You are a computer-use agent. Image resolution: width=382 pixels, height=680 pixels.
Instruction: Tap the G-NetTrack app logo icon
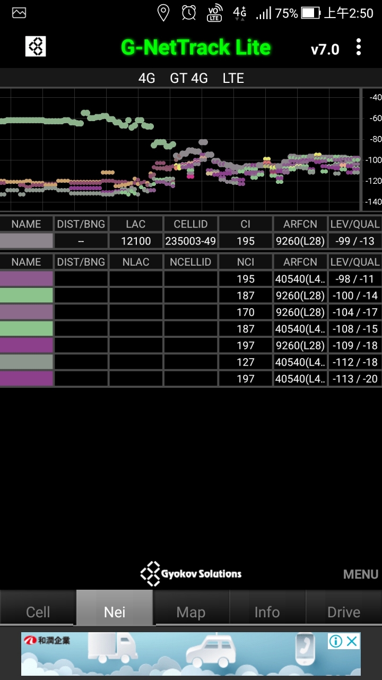(x=36, y=47)
